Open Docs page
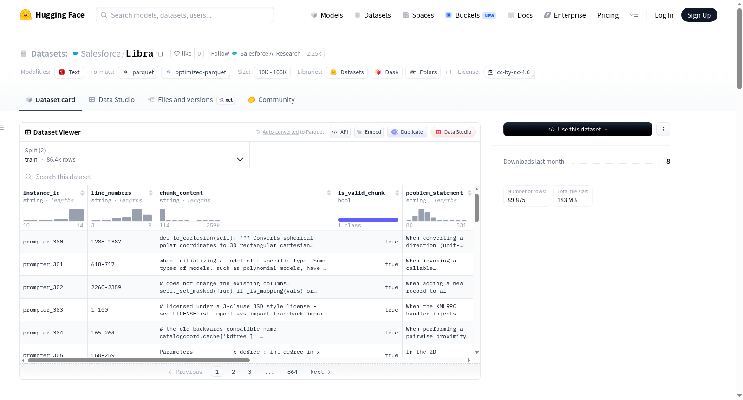The height and width of the screenshot is (400, 743). tap(520, 15)
